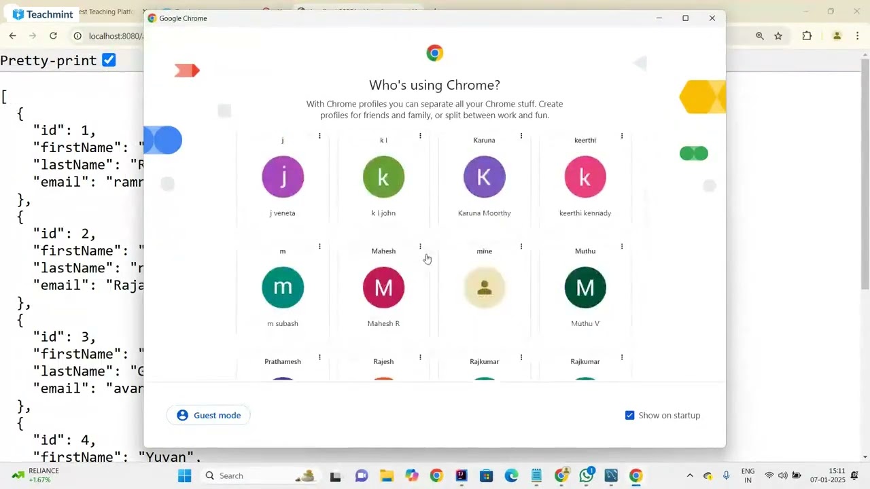Select the 'mine' profile avatar
The image size is (870, 489).
[485, 288]
